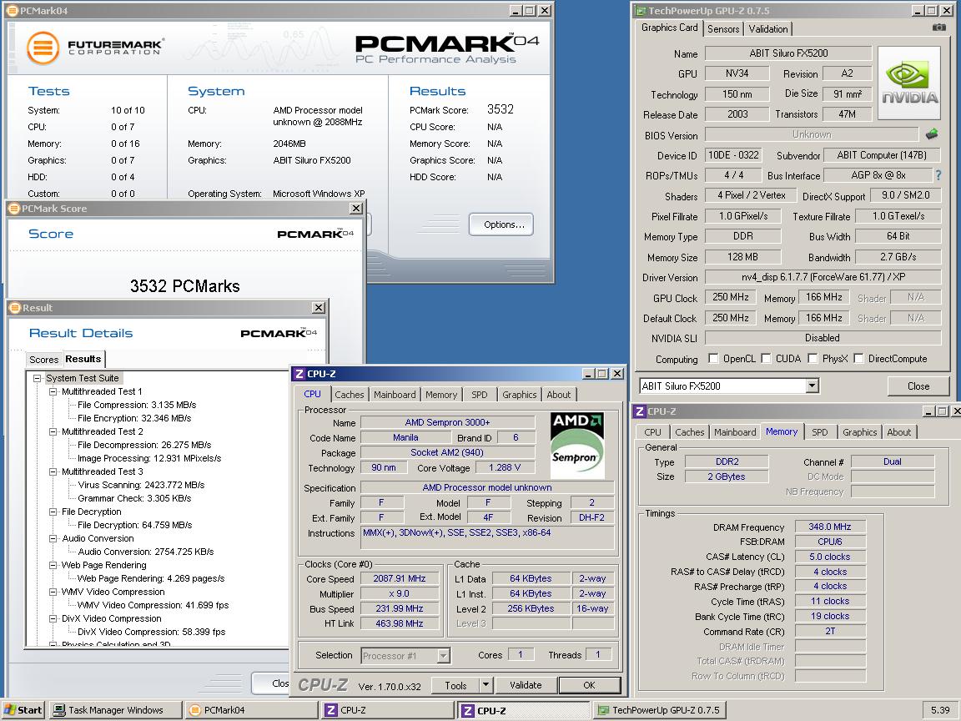The image size is (961, 721).
Task: Click the GPU-Z Name field ABIT Siluro FX5200
Action: [788, 53]
